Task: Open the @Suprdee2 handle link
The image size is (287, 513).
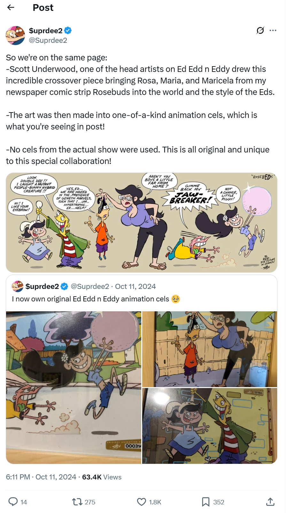Action: click(x=48, y=40)
